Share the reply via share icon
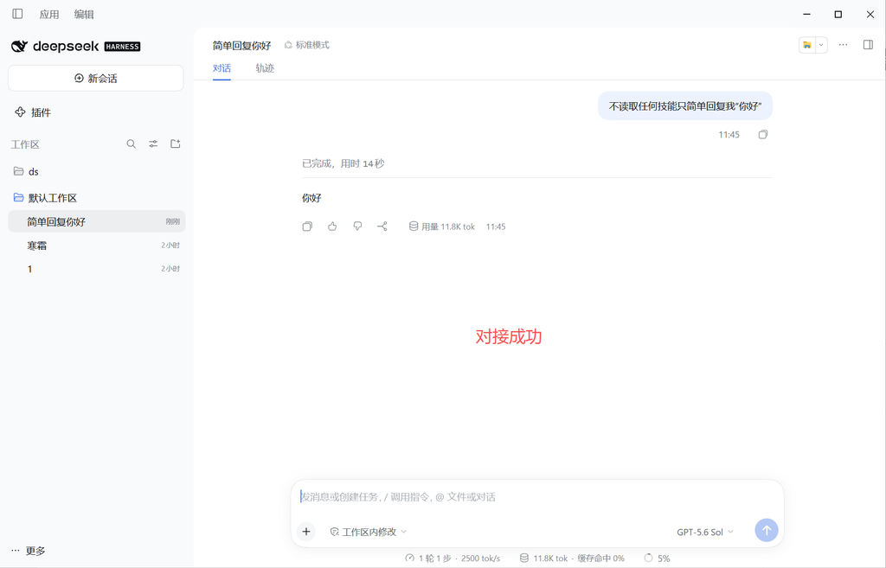This screenshot has height=568, width=886. [x=382, y=227]
